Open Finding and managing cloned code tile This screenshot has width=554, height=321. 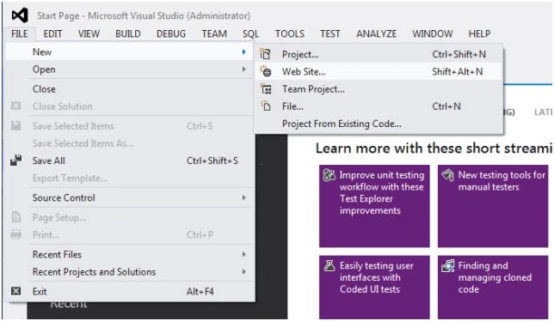click(493, 288)
